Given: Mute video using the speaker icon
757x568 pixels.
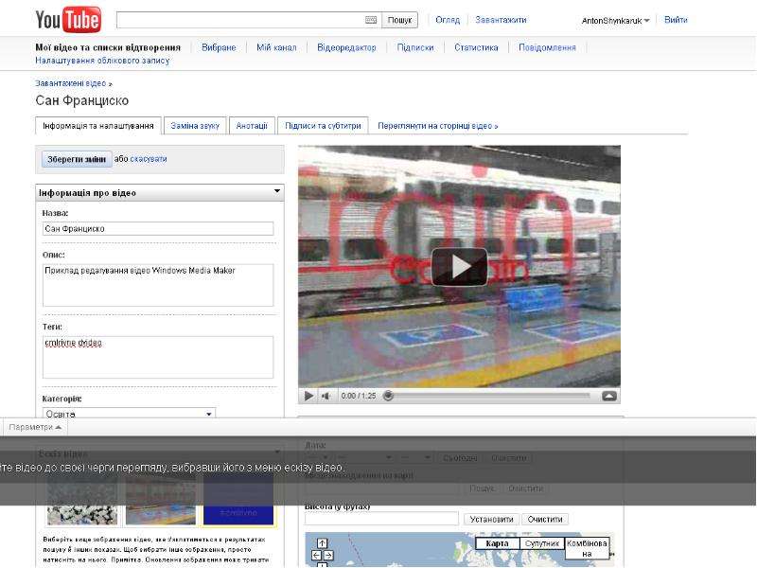Looking at the screenshot, I should click(x=326, y=396).
